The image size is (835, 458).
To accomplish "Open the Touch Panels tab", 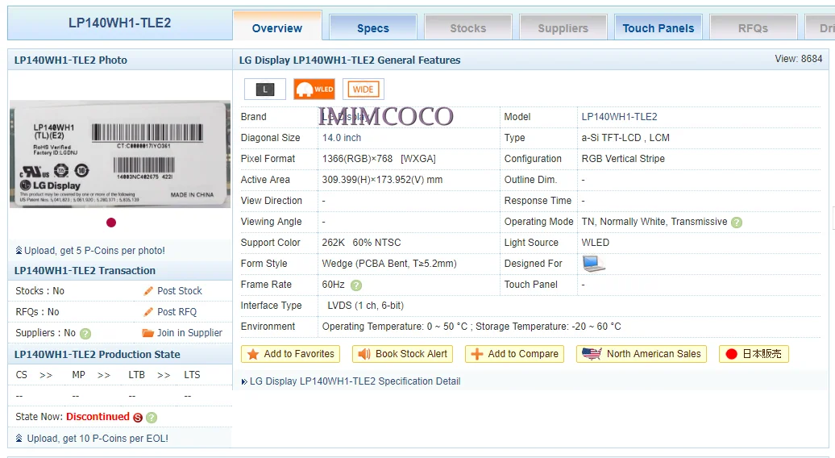I will click(658, 27).
